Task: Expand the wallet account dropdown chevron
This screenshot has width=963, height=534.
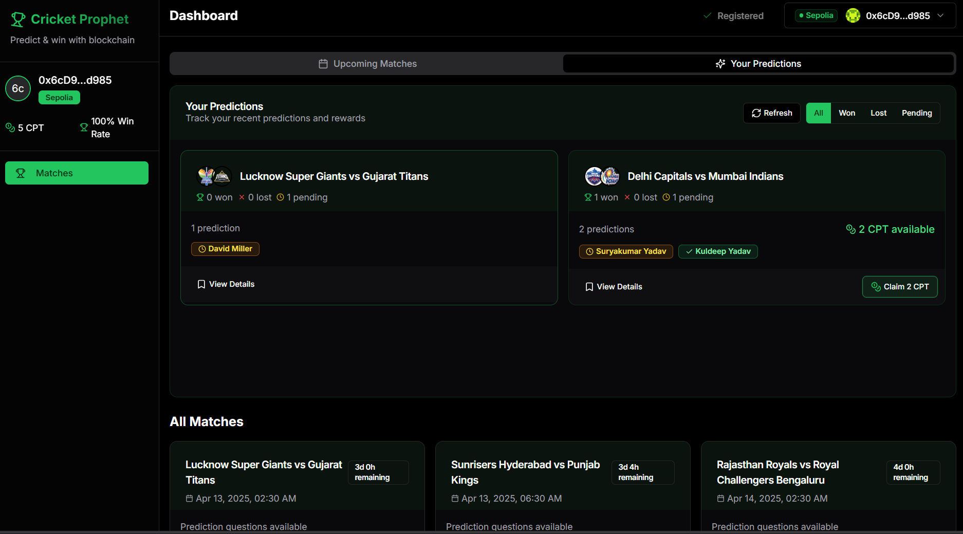Action: point(940,16)
